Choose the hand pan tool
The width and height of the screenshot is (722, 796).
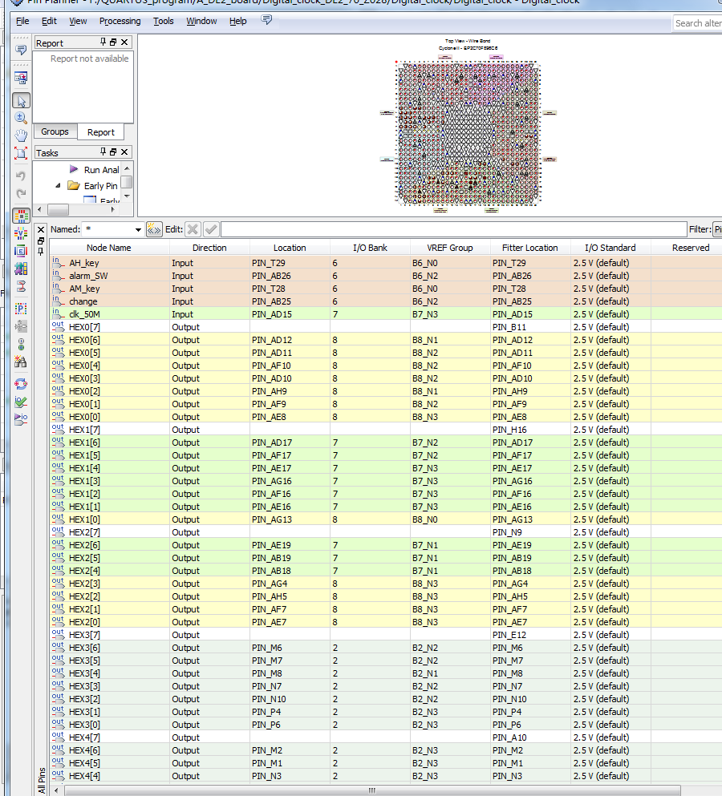[x=22, y=135]
